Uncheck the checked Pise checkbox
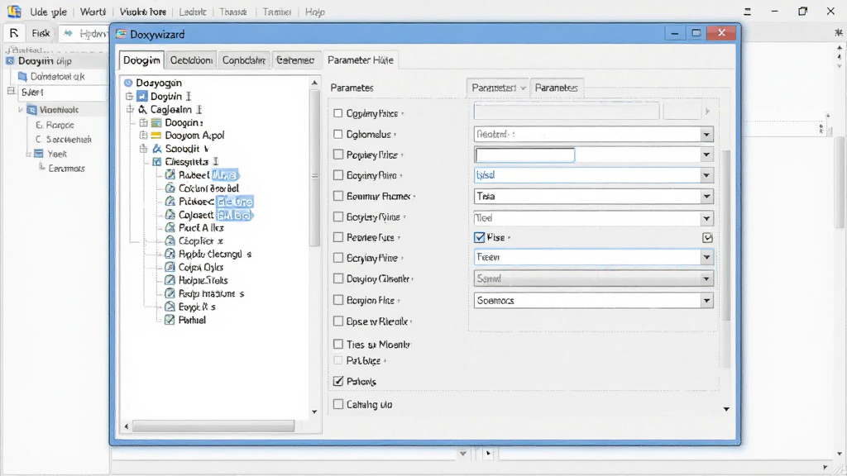 (480, 237)
